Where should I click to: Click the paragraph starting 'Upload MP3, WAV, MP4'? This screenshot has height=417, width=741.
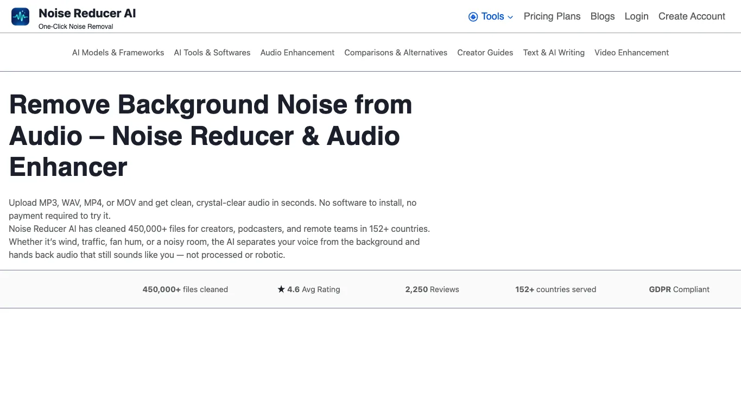coord(213,209)
